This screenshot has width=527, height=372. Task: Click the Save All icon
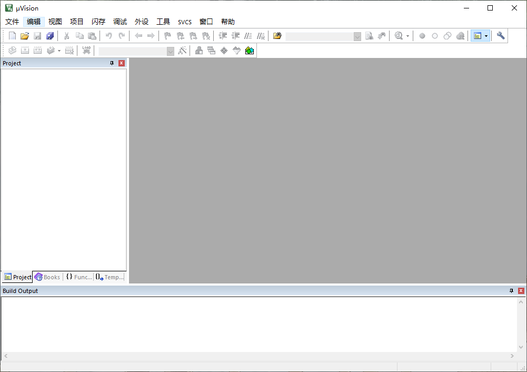(x=50, y=36)
